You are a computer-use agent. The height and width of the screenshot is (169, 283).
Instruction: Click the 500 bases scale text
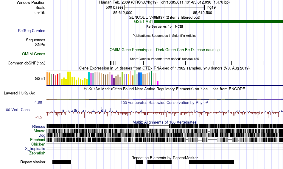click(115, 7)
